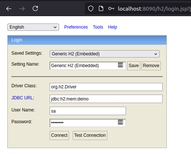Reload the page with the refresh icon
The width and height of the screenshot is (191, 154).
(35, 8)
